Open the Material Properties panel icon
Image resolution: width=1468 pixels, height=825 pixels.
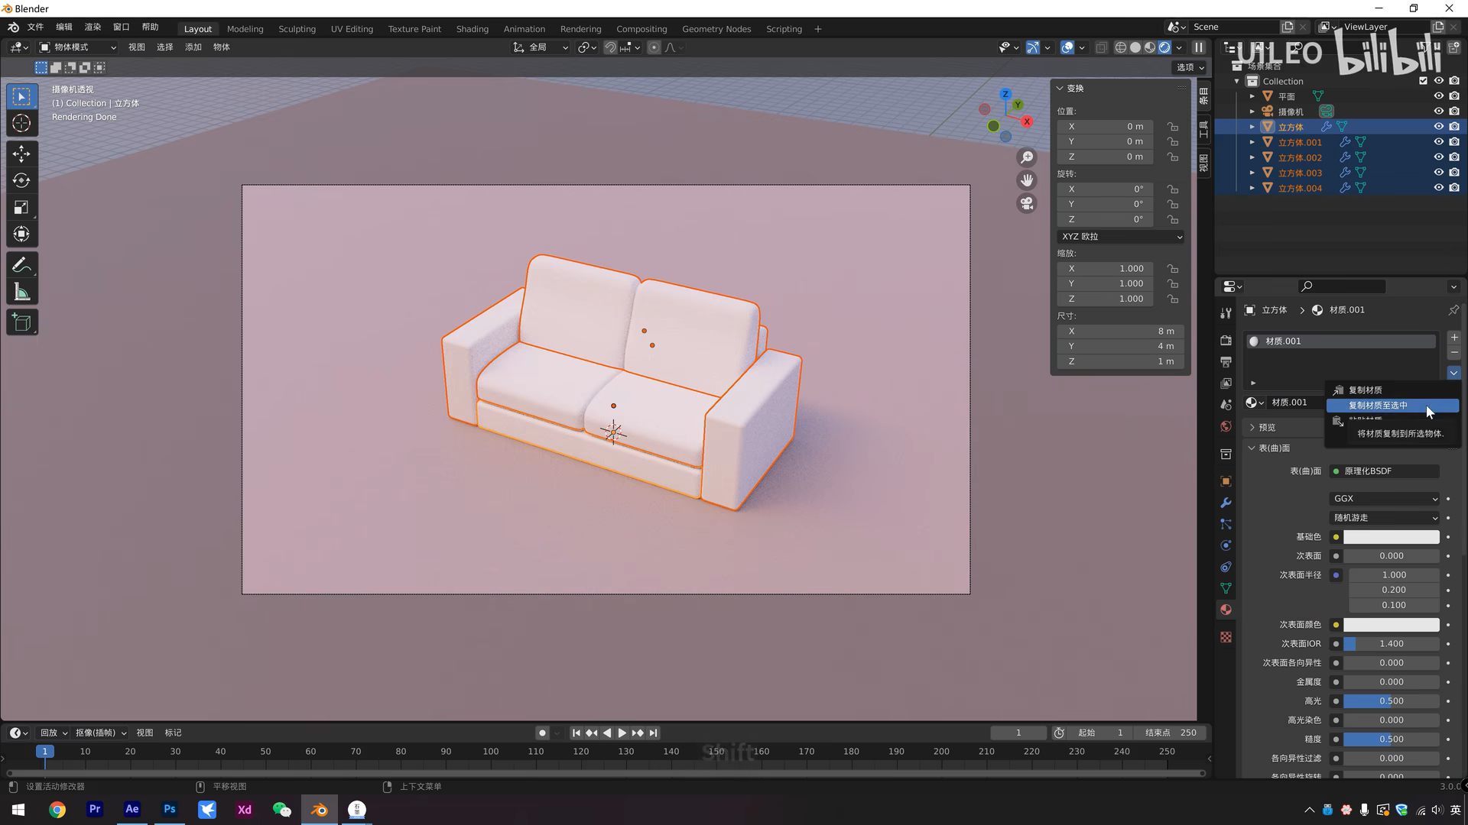pos(1226,610)
